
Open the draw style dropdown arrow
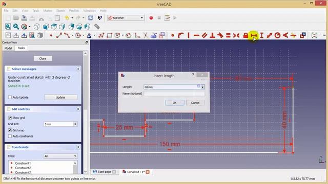[30, 27]
